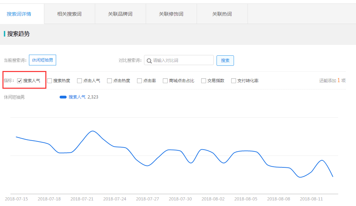Enable the 搜索热度 metric

click(50, 80)
